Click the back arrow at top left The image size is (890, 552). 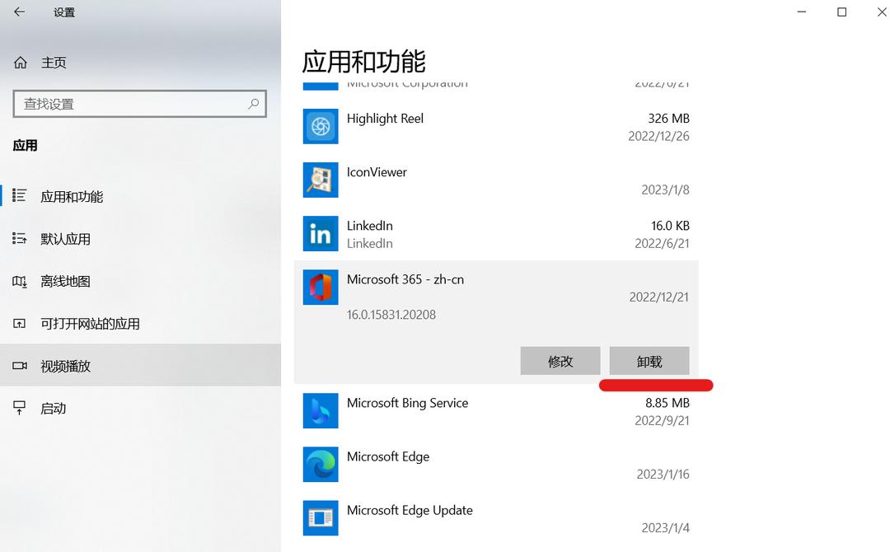(19, 12)
